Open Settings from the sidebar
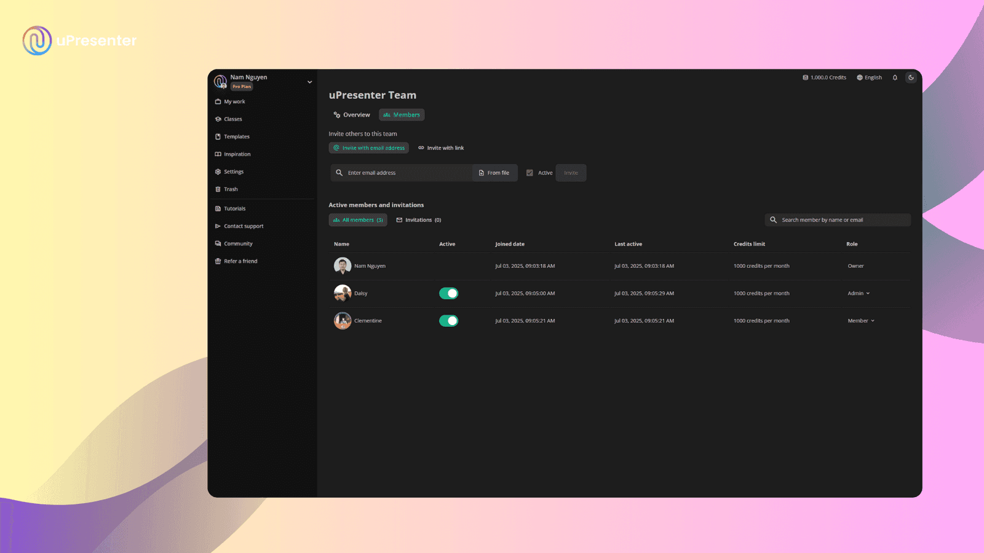 tap(229, 171)
